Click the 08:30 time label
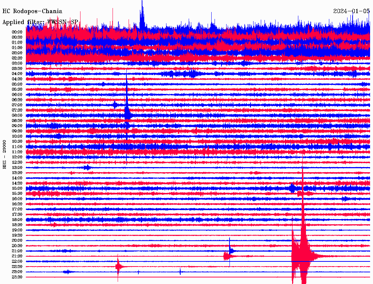 17,121
